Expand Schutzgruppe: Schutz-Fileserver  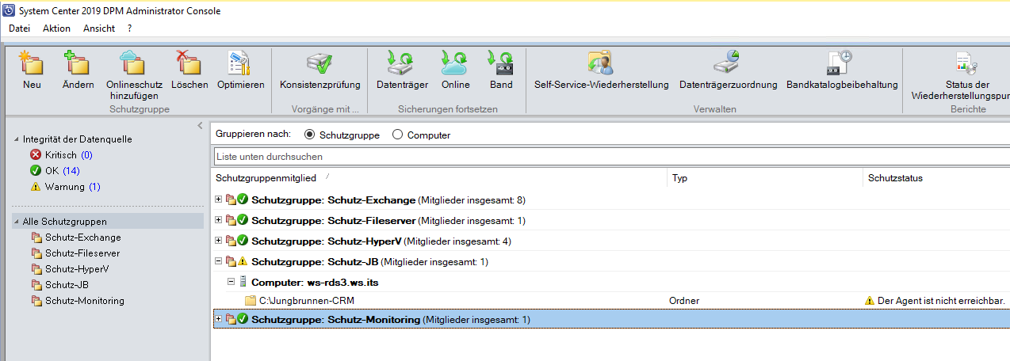(x=219, y=220)
